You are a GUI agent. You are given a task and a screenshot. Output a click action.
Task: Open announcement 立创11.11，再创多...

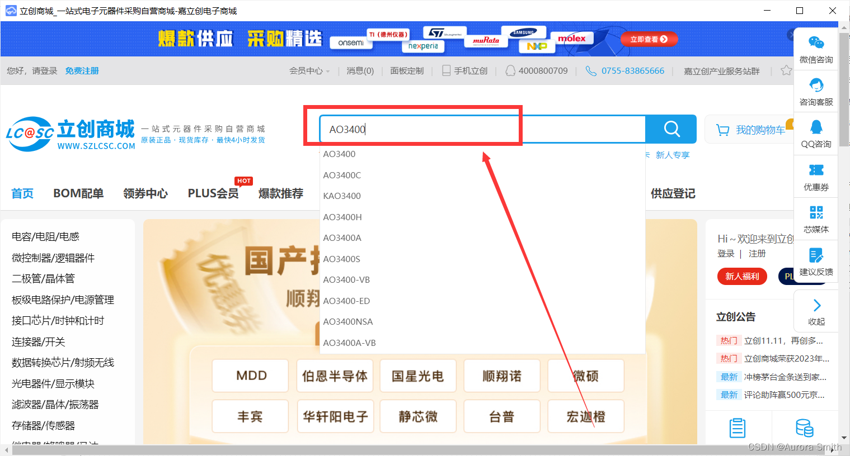pos(783,340)
